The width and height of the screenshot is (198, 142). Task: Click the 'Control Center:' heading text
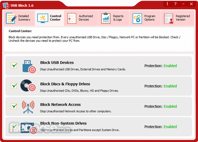click(20, 31)
